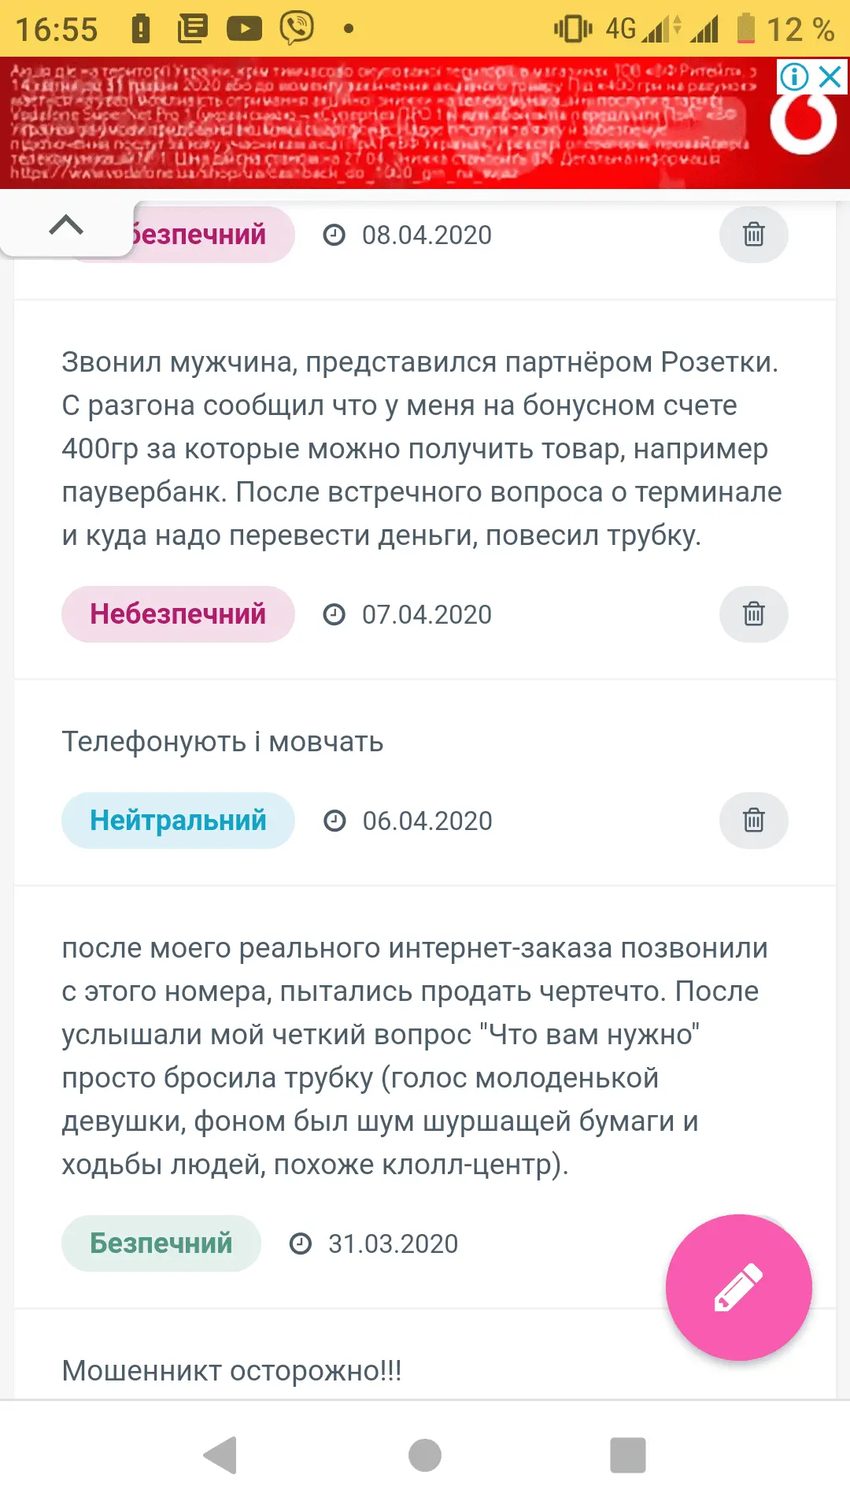Tap the 'Мошенникт осторожно!!!' review

point(232,1371)
